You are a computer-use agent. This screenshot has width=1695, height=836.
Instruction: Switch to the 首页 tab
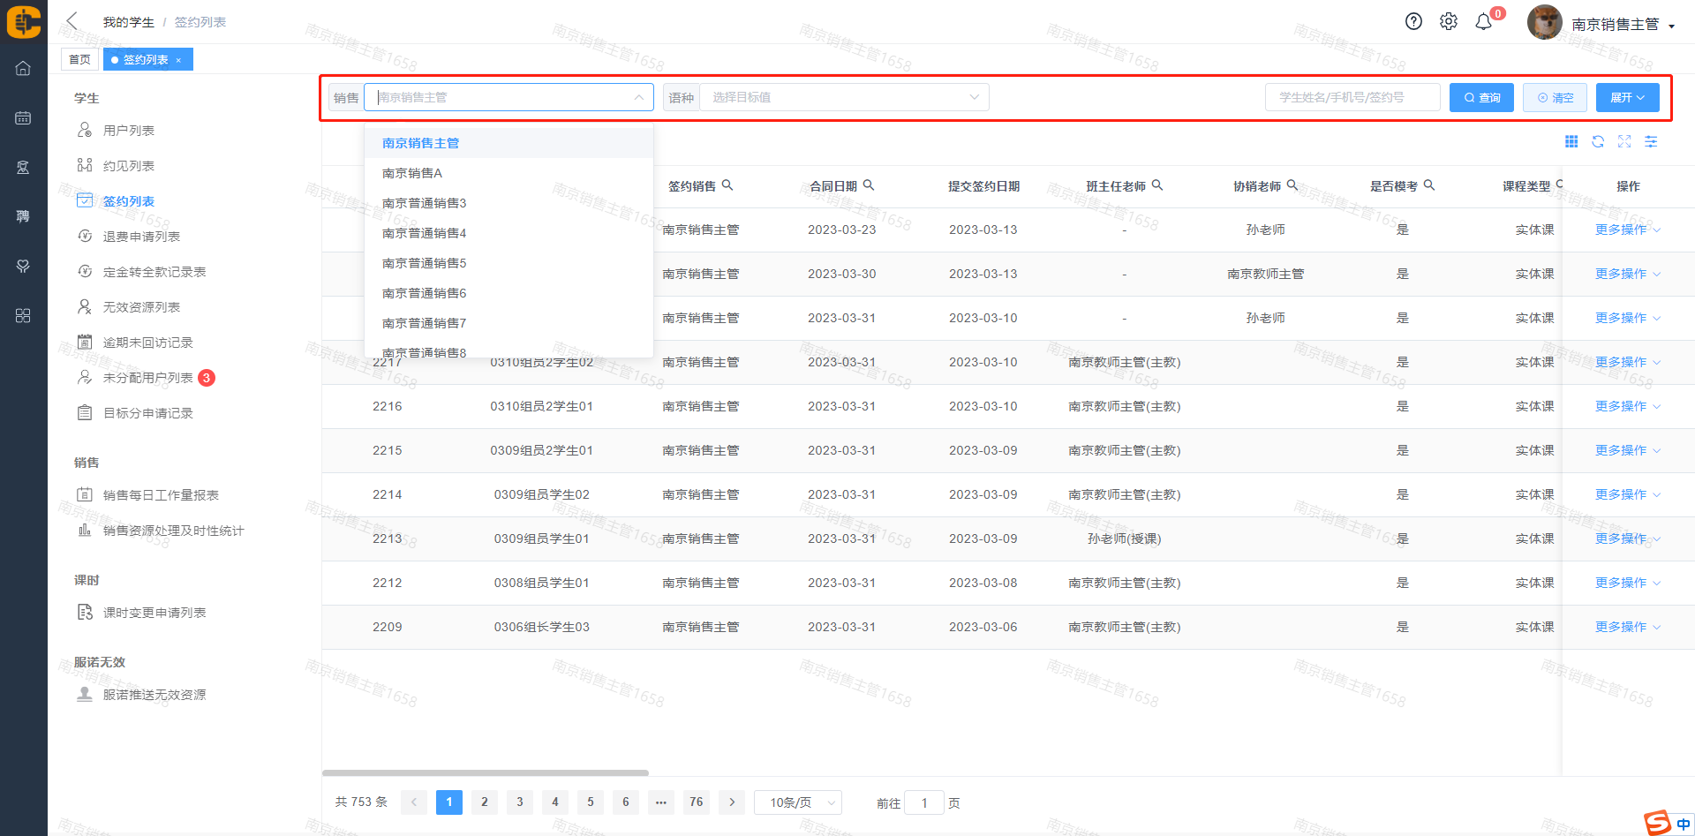[79, 59]
